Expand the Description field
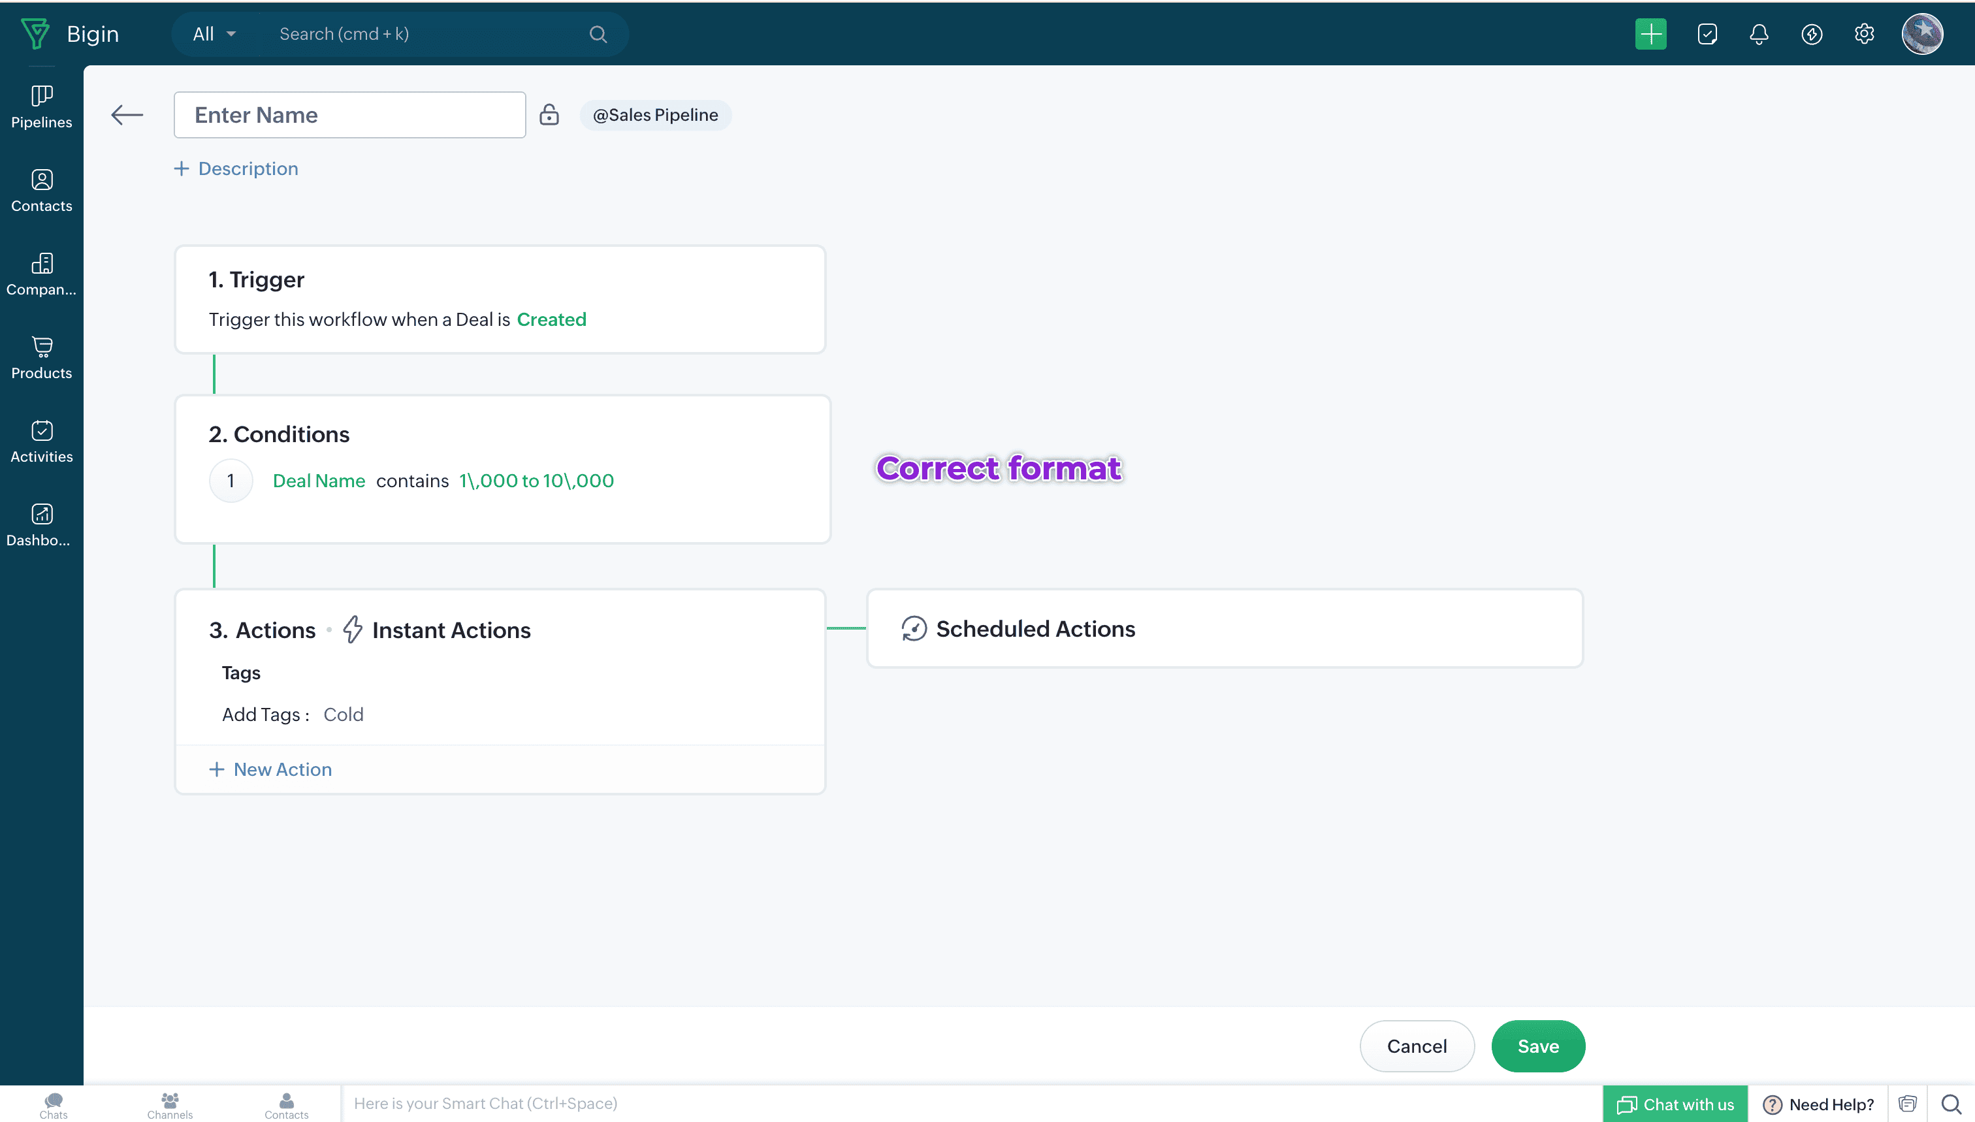1975x1122 pixels. 236,168
